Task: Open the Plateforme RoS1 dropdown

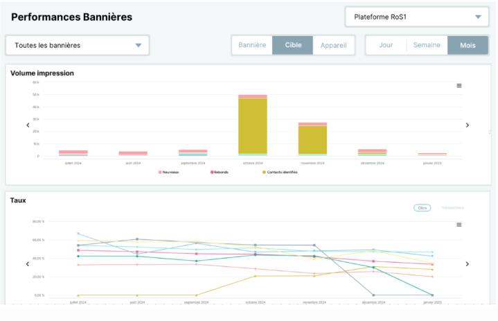Action: pyautogui.click(x=417, y=17)
